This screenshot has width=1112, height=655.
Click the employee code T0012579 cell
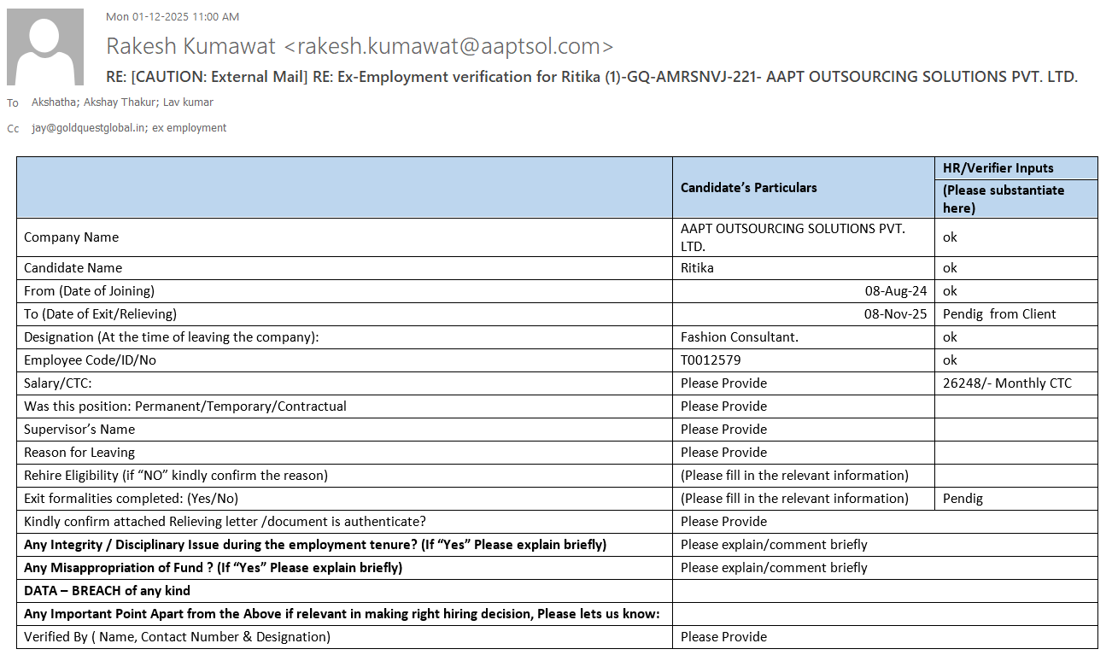pos(711,360)
